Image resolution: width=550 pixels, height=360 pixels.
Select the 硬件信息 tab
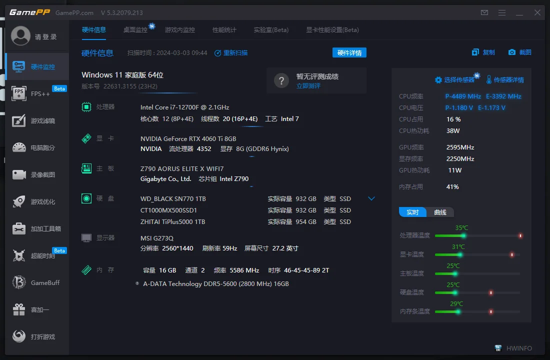pos(93,30)
